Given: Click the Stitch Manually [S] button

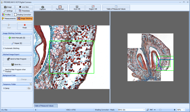Looking at the screenshot, I should pyautogui.click(x=17, y=38).
